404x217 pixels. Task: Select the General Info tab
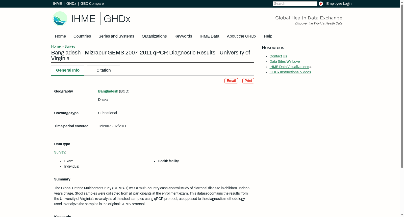point(68,70)
